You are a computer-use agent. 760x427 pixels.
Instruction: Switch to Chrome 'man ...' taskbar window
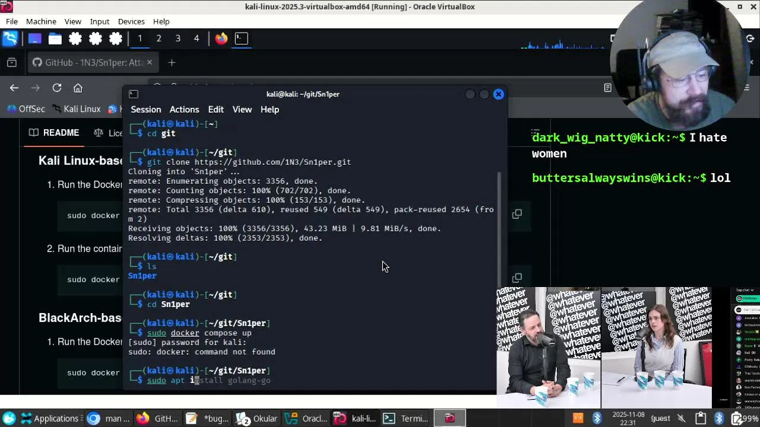tap(108, 419)
